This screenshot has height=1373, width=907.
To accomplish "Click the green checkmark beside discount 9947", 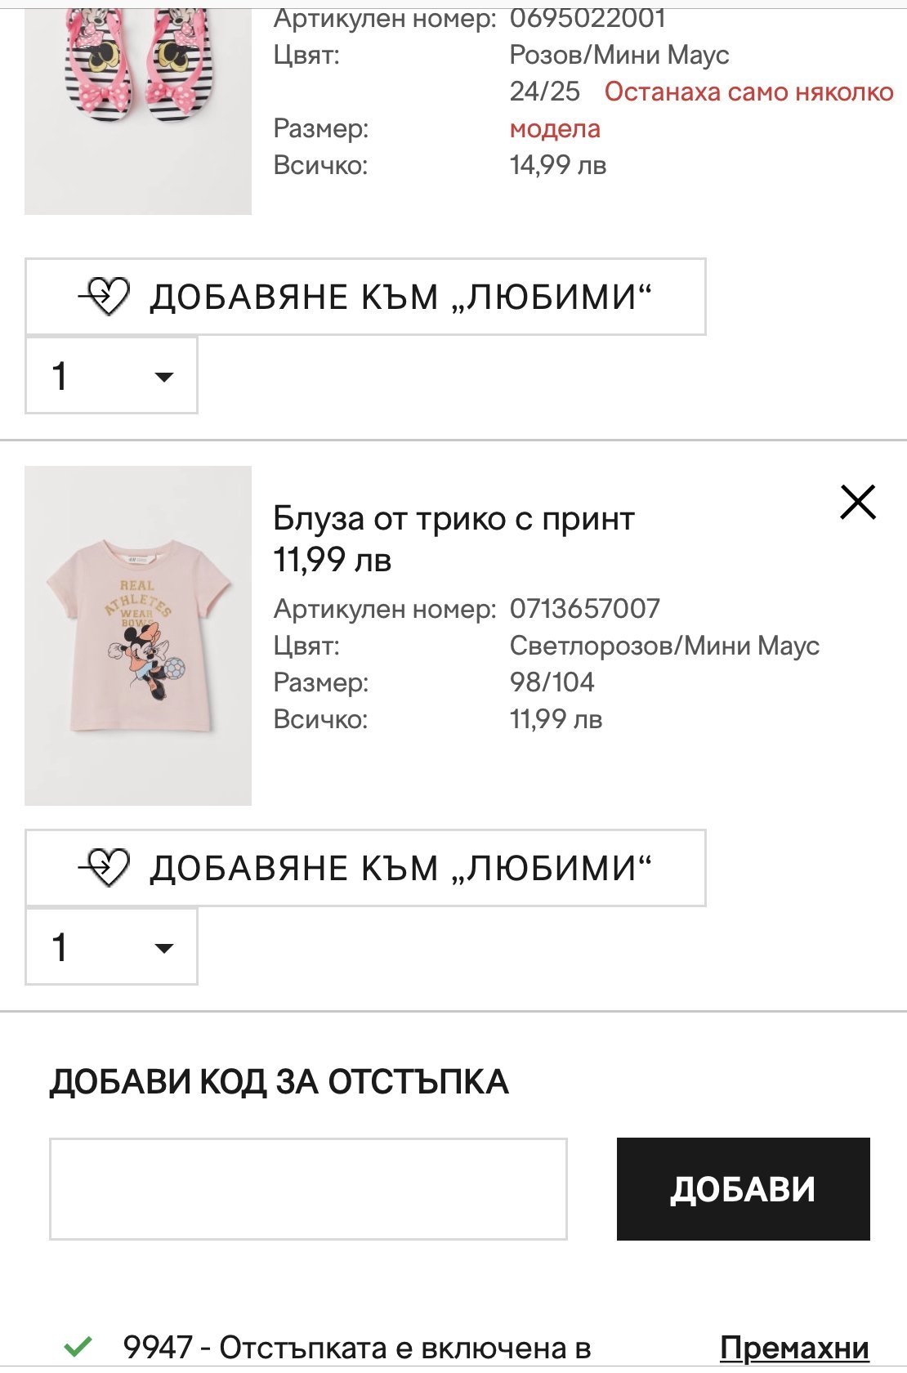I will [78, 1346].
